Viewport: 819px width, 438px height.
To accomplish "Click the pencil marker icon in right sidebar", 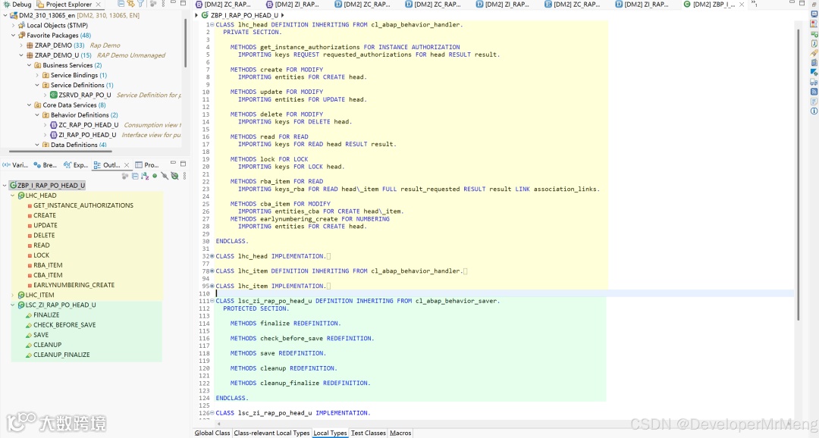I will (814, 53).
